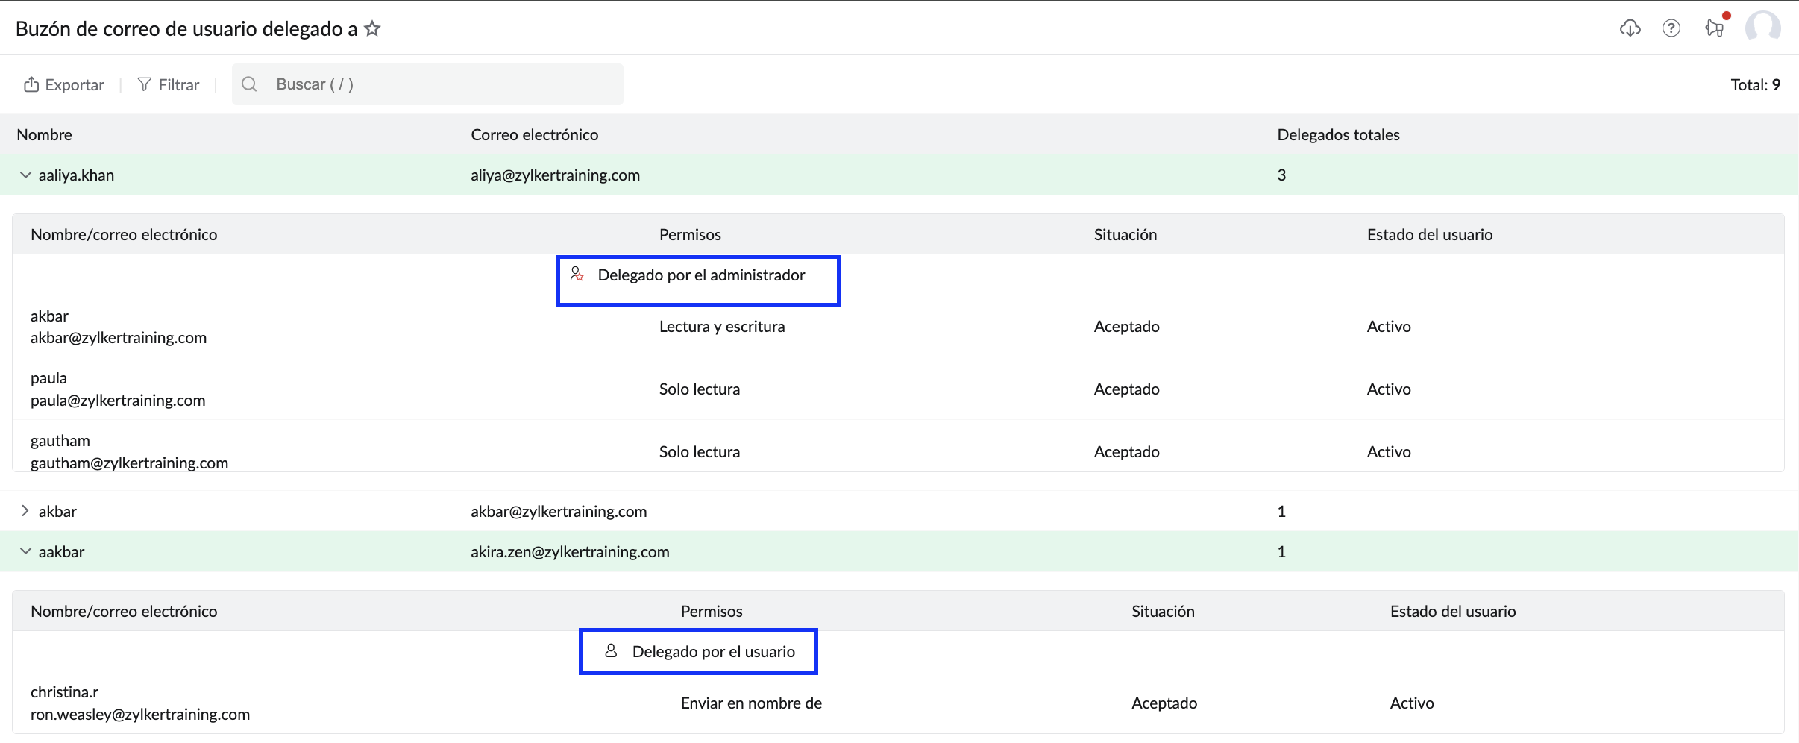This screenshot has width=1799, height=743.
Task: Open the Filtrar option
Action: click(169, 84)
